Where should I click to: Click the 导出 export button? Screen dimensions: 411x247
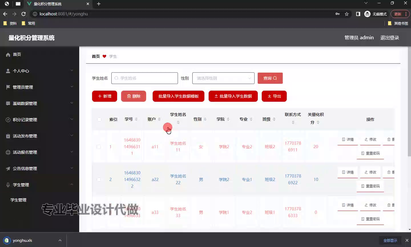274,96
